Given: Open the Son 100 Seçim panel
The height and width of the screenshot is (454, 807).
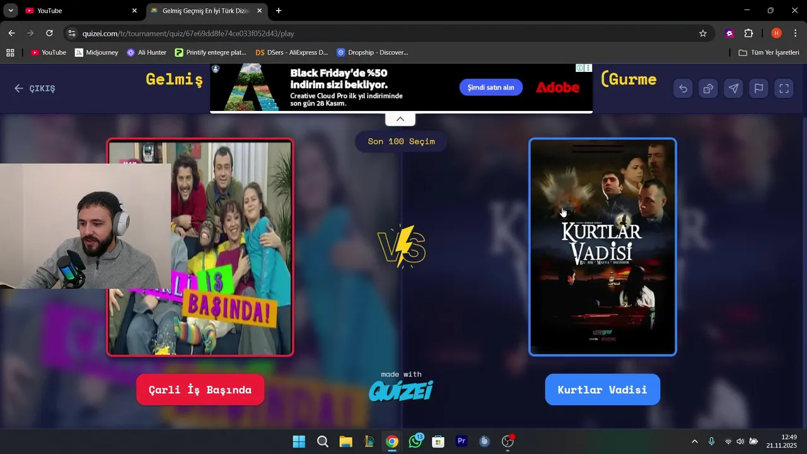Looking at the screenshot, I should [401, 141].
